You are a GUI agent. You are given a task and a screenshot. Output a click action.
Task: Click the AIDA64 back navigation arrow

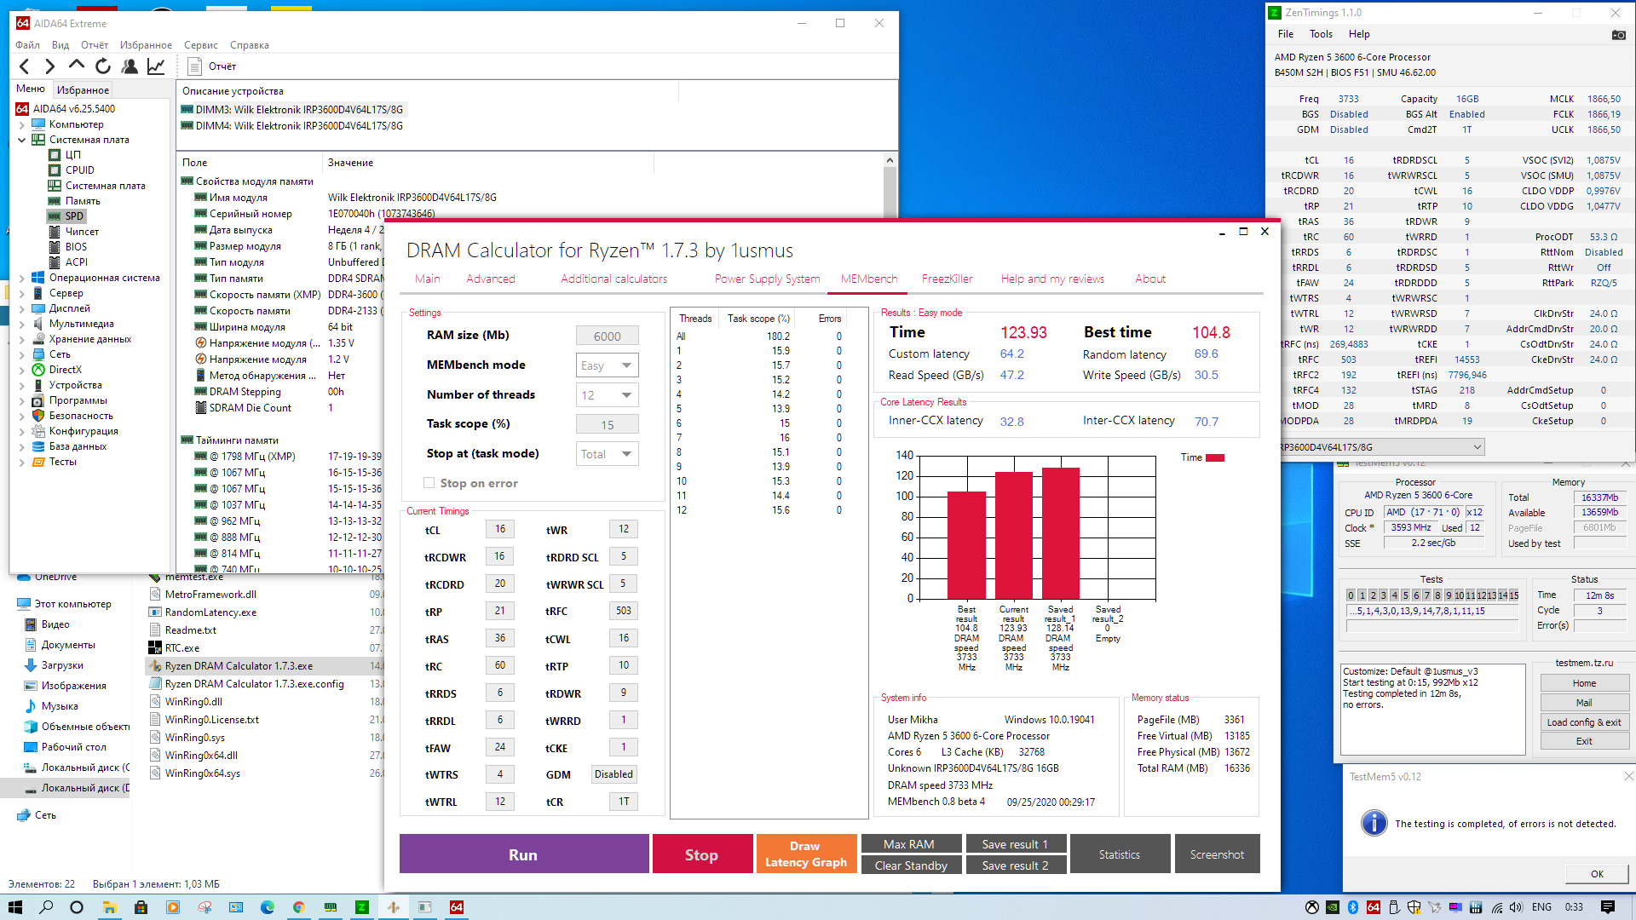coord(25,66)
